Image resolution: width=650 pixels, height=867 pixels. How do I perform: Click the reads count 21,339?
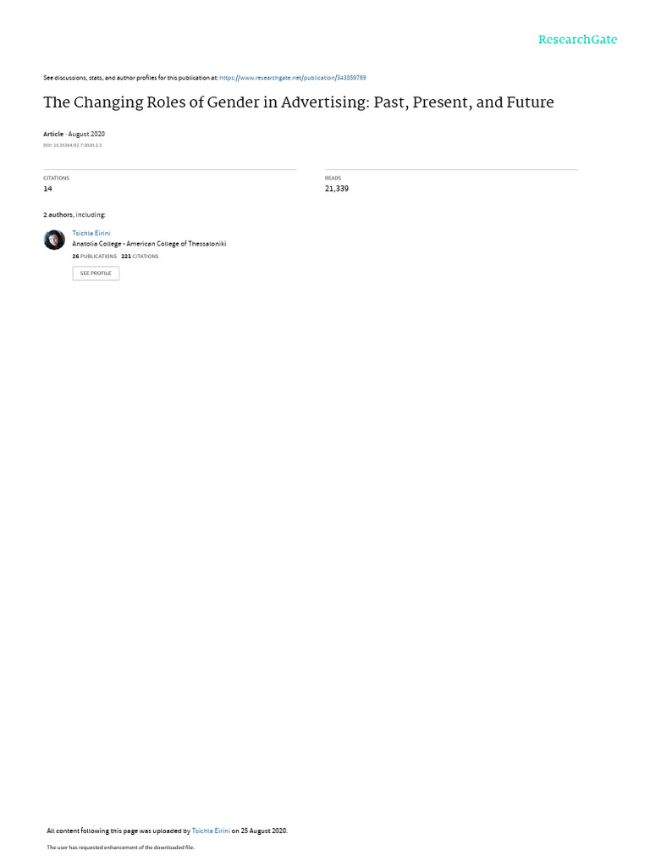[x=337, y=189]
